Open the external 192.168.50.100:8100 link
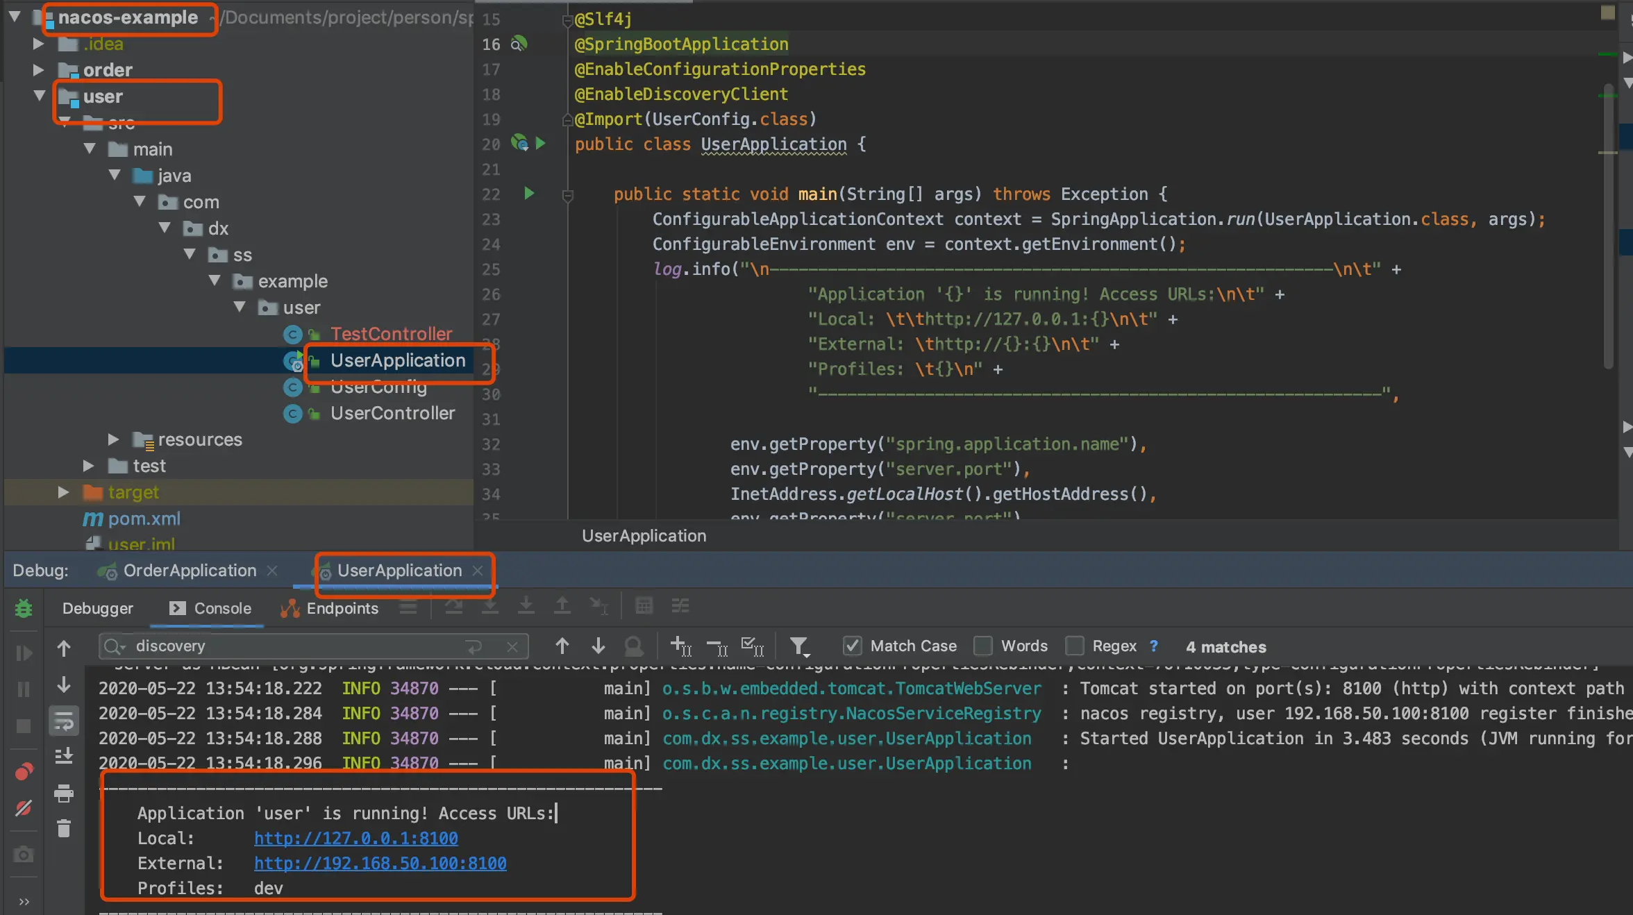Image resolution: width=1633 pixels, height=915 pixels. click(380, 863)
